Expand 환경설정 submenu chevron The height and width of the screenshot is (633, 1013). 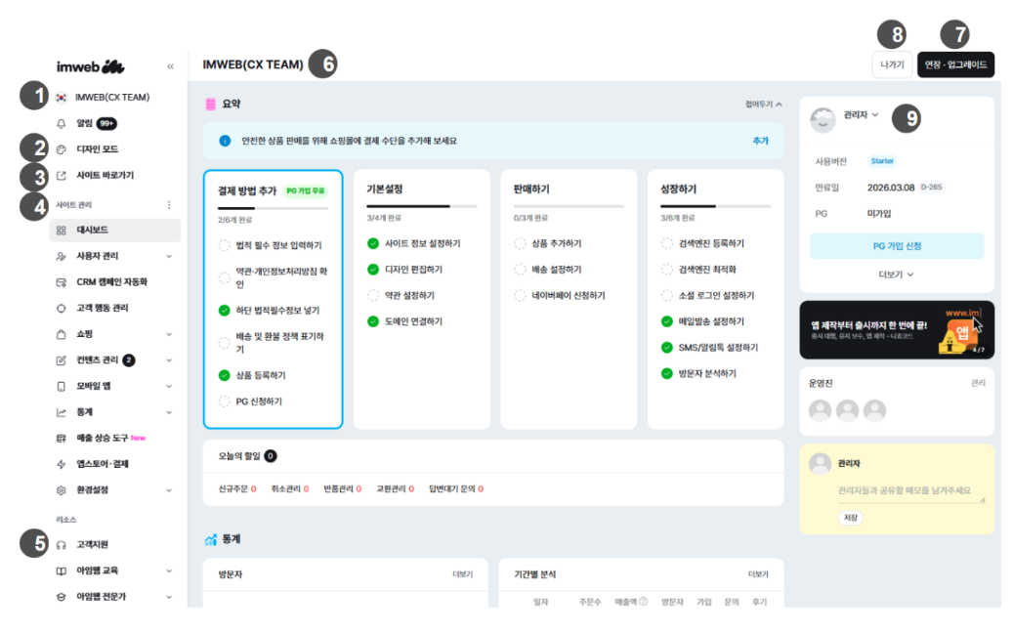tap(169, 490)
